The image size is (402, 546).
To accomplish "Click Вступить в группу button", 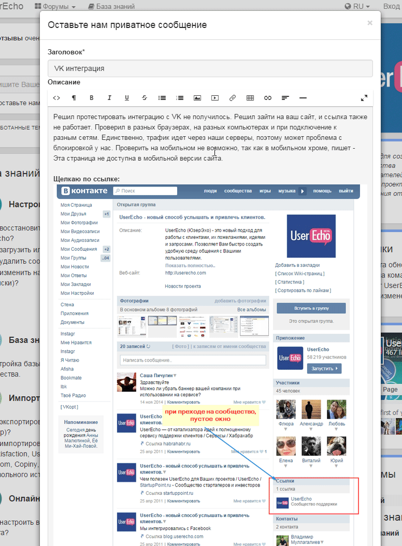I will [x=311, y=308].
